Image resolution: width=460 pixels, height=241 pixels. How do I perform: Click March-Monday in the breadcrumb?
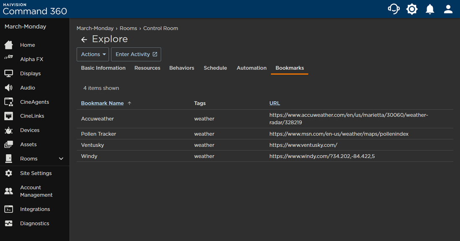pos(95,28)
